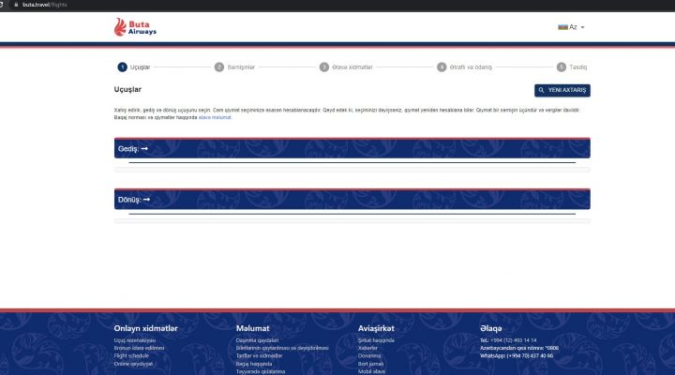Click the Azerbaijan flag icon
Viewport: 675px width, 375px height.
562,27
